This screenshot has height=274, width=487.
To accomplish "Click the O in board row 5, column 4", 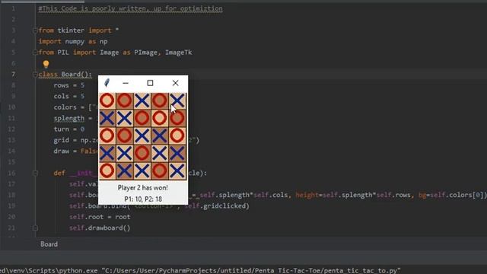I will click(x=160, y=170).
